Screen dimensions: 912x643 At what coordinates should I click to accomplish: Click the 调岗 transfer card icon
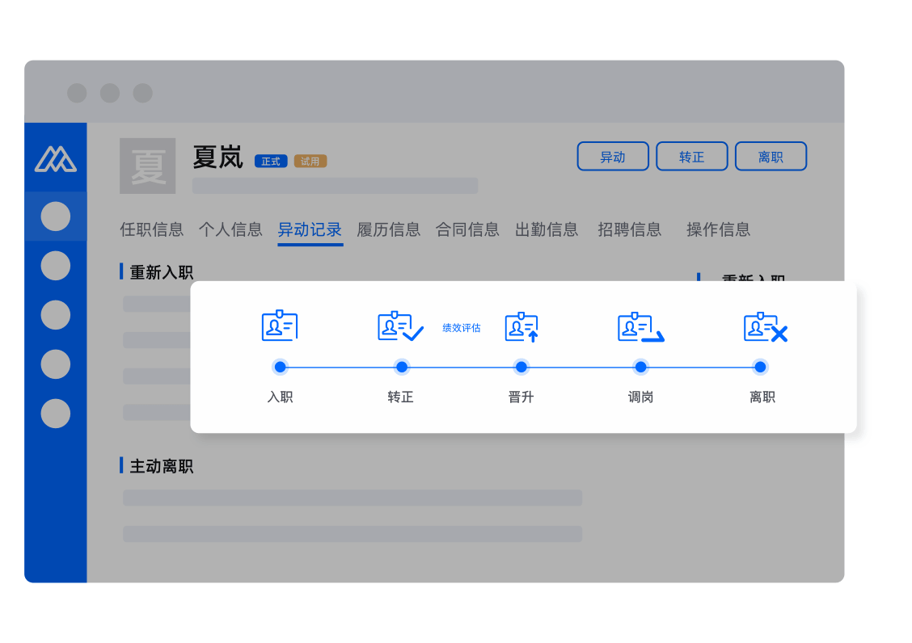coord(640,327)
